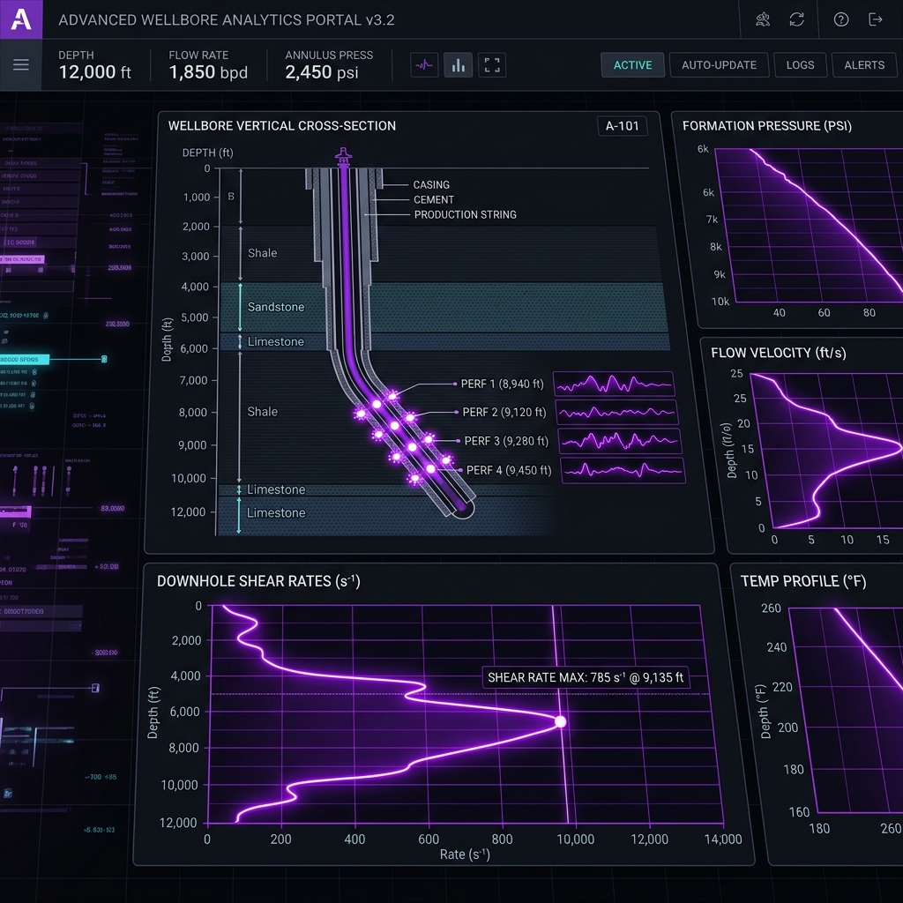Viewport: 903px width, 903px height.
Task: Open the PERF 4 signal thumbnail
Action: (x=623, y=471)
